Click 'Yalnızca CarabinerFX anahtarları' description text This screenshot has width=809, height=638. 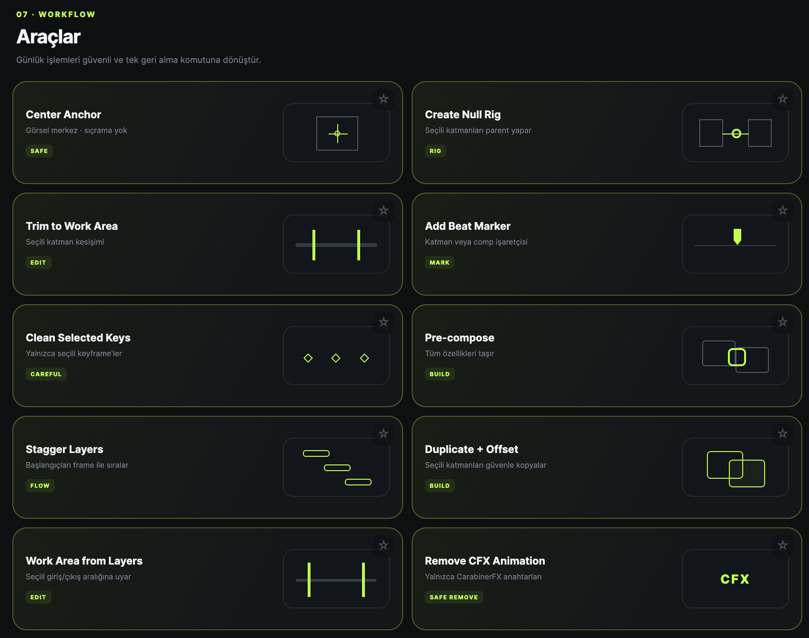click(483, 576)
